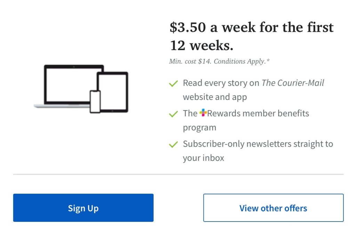Click The Courier-Mail italic name
The image size is (356, 240).
293,83
